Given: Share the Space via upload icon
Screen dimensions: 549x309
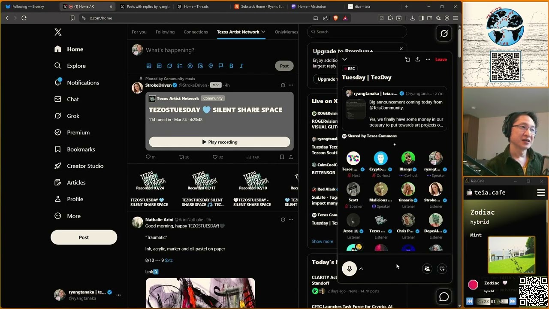Looking at the screenshot, I should 417,59.
